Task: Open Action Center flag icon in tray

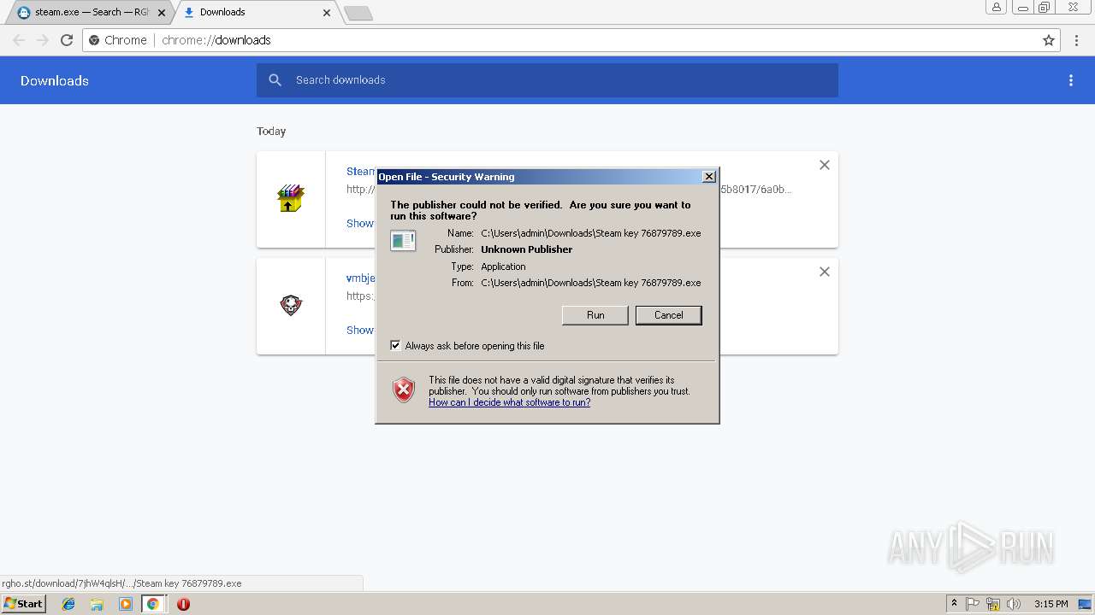Action: pos(973,604)
